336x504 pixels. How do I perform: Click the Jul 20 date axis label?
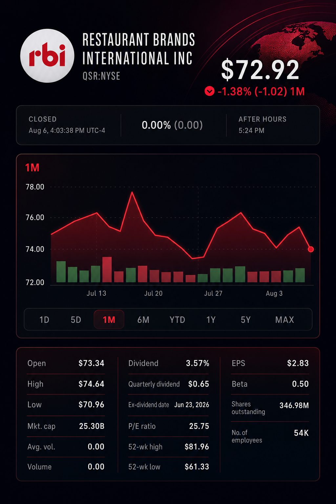tap(154, 293)
